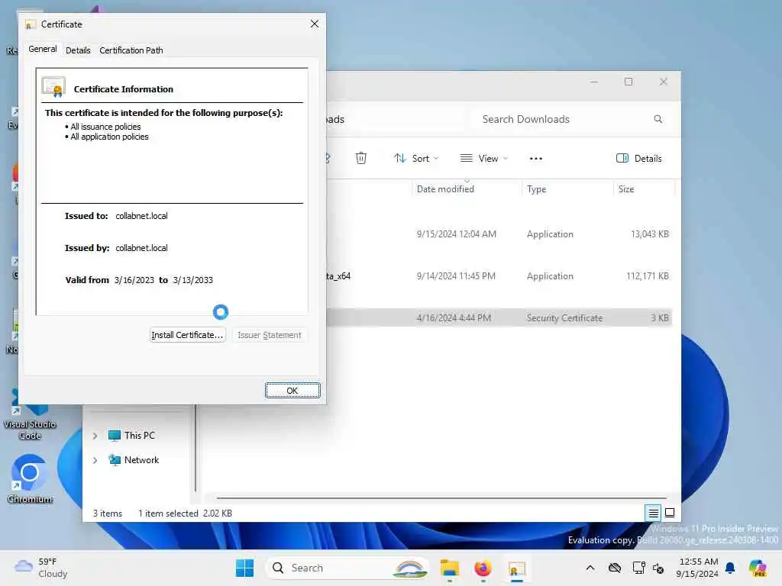Open File Explorer from the taskbar
Image resolution: width=782 pixels, height=586 pixels.
(x=449, y=568)
